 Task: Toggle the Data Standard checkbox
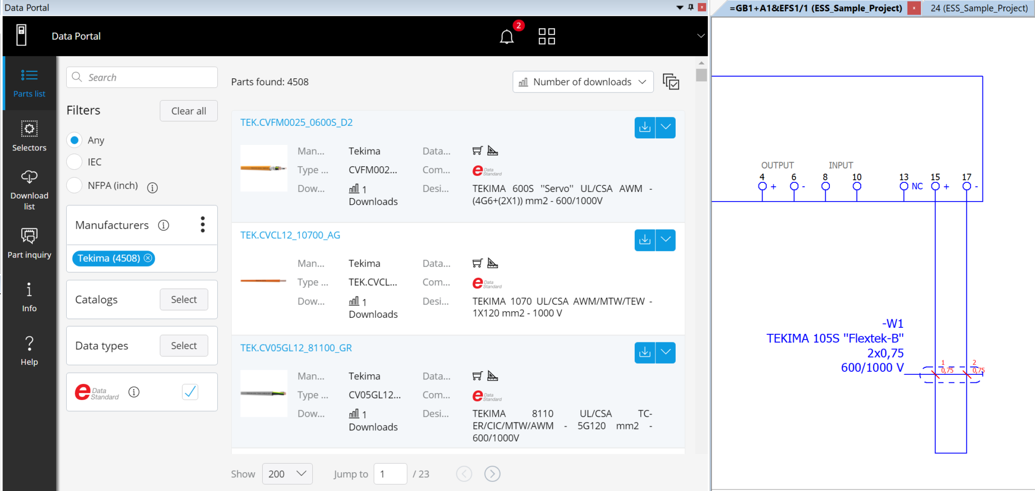point(190,392)
